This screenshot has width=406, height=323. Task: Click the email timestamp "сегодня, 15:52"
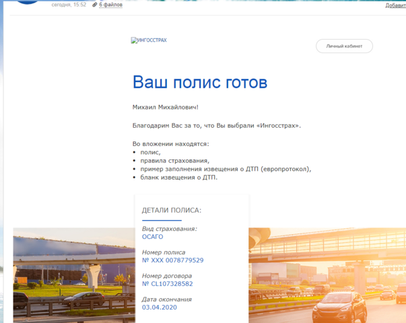pyautogui.click(x=69, y=5)
